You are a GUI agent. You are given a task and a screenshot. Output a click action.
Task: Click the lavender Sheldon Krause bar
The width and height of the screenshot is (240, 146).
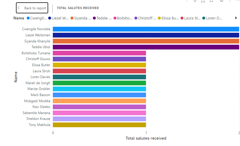click(99, 119)
